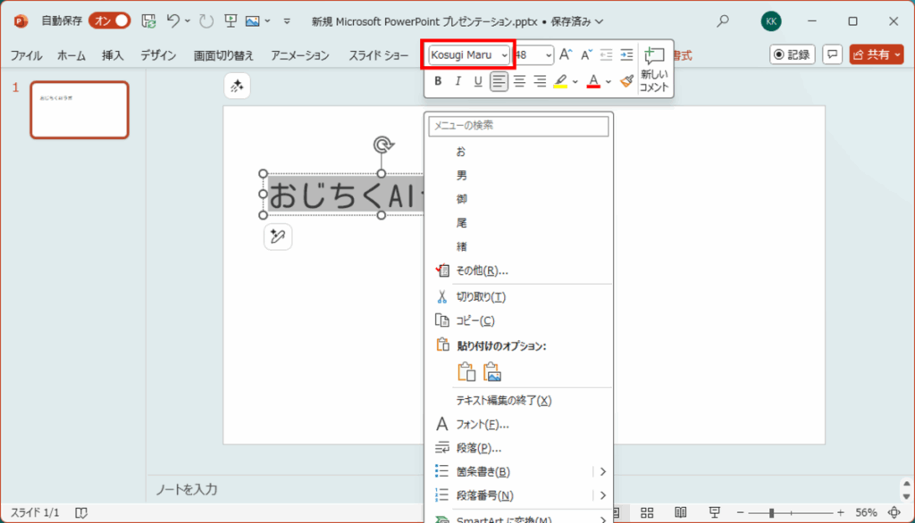Screen dimensions: 915x523
Task: Increase font size with the enlarge A icon
Action: tap(566, 55)
